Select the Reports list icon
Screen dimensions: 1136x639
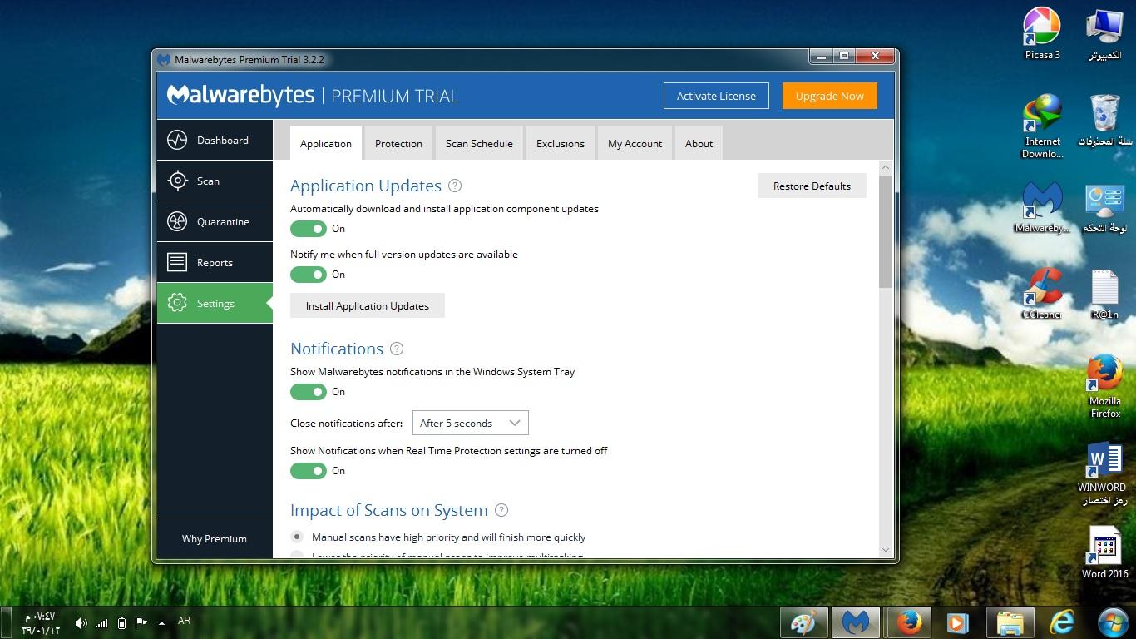tap(177, 262)
